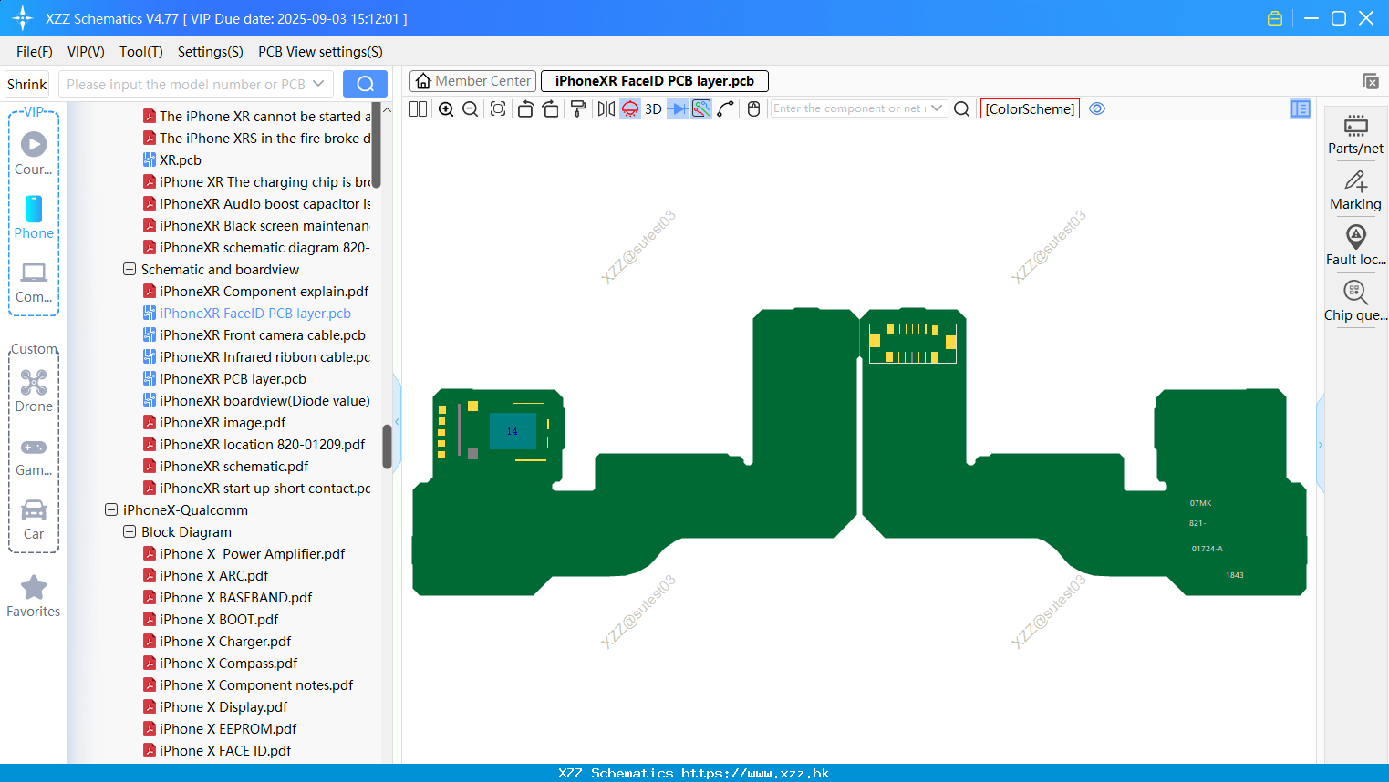
Task: Select the iPhoneXR FaceID PCB layer.pcb tab
Action: [655, 81]
